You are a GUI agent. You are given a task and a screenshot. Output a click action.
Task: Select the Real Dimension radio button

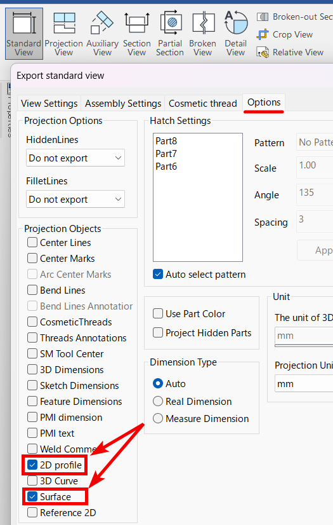(x=158, y=401)
